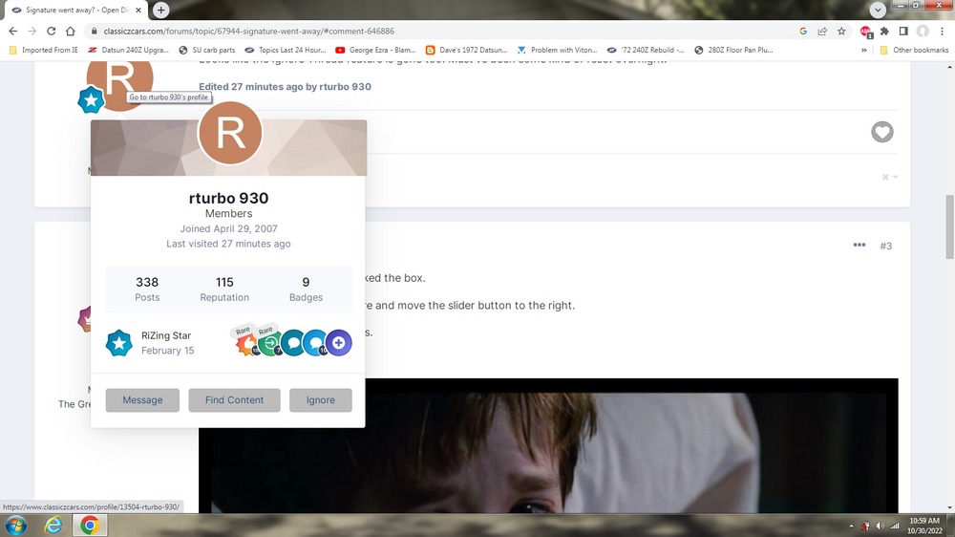Open the volume icon in system tray
The image size is (955, 537).
click(x=881, y=526)
